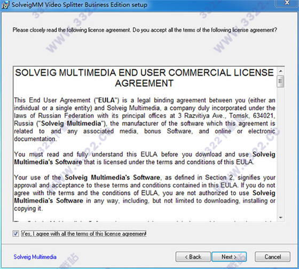Screen dimensions: 299x269
Task: Proceed with the Next button
Action: (x=229, y=257)
